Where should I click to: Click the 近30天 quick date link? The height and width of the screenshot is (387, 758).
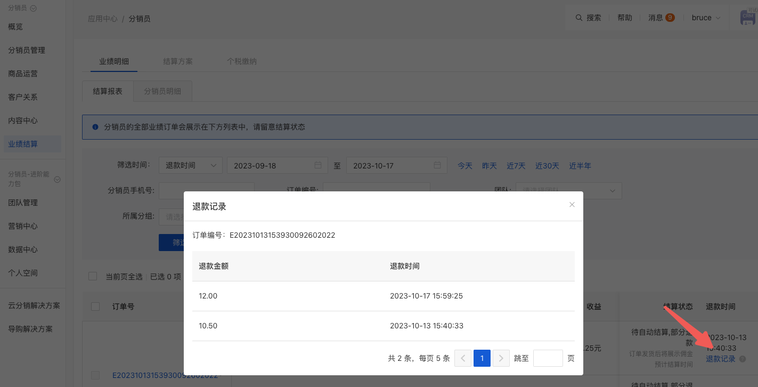[548, 166]
